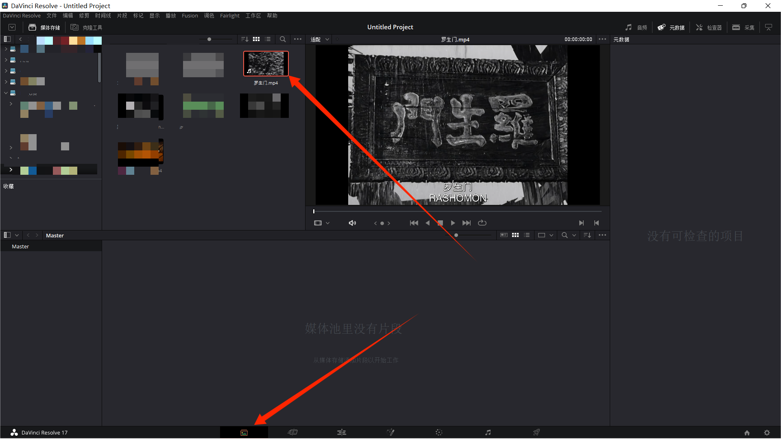Toggle the viewer loop playback button
This screenshot has height=439, width=781.
coord(482,223)
